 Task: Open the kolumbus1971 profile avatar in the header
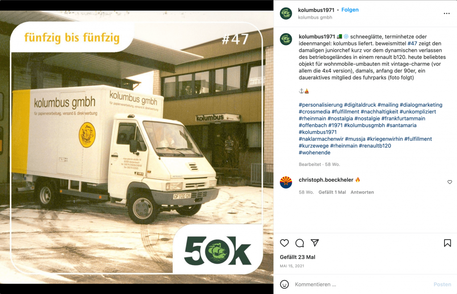(286, 13)
